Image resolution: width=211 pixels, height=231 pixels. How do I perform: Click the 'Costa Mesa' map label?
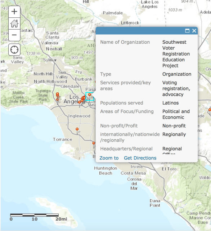click(x=133, y=173)
